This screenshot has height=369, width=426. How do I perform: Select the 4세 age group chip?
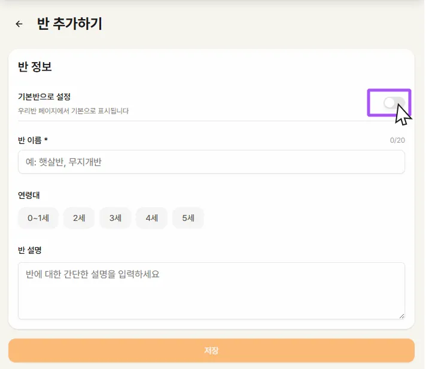(x=151, y=218)
